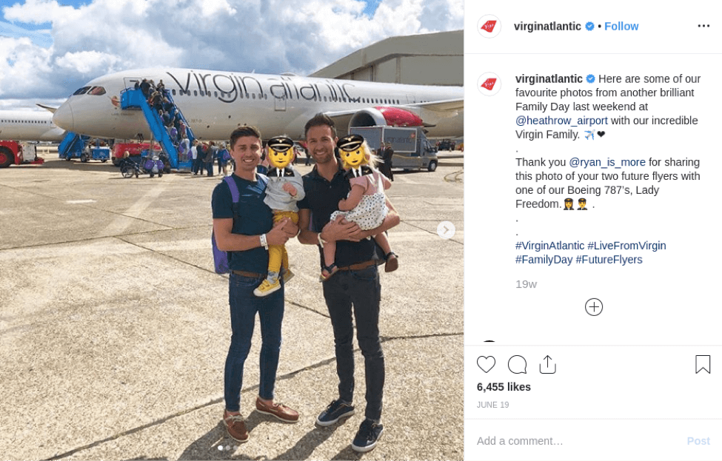Click the Post comment button
Viewport: 722px width, 461px height.
coord(698,441)
